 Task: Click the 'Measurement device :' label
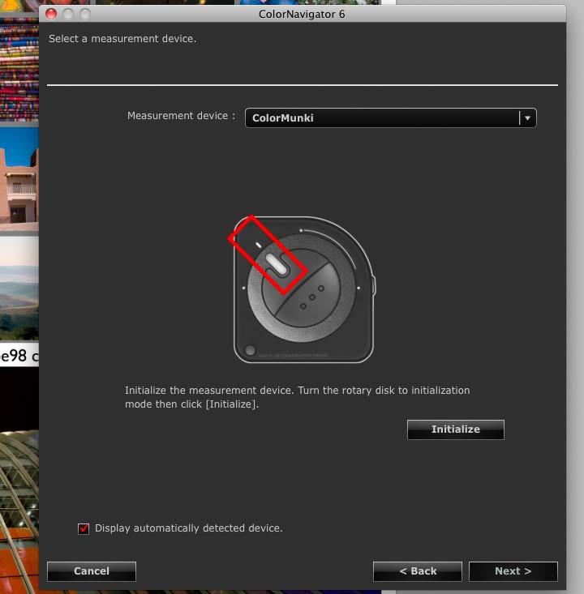181,116
